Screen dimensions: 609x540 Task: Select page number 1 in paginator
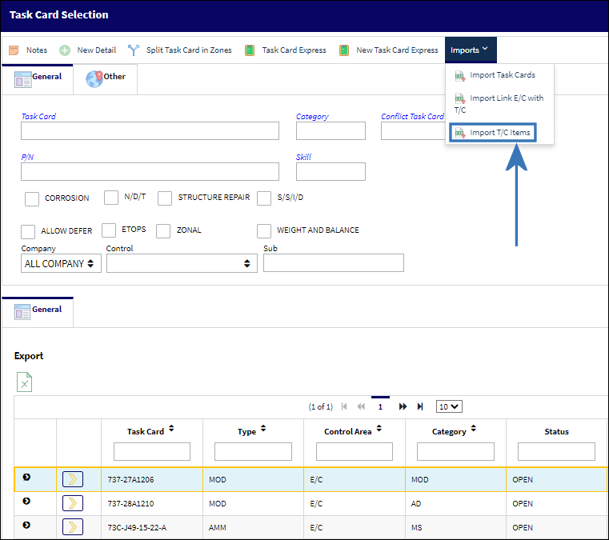click(380, 406)
